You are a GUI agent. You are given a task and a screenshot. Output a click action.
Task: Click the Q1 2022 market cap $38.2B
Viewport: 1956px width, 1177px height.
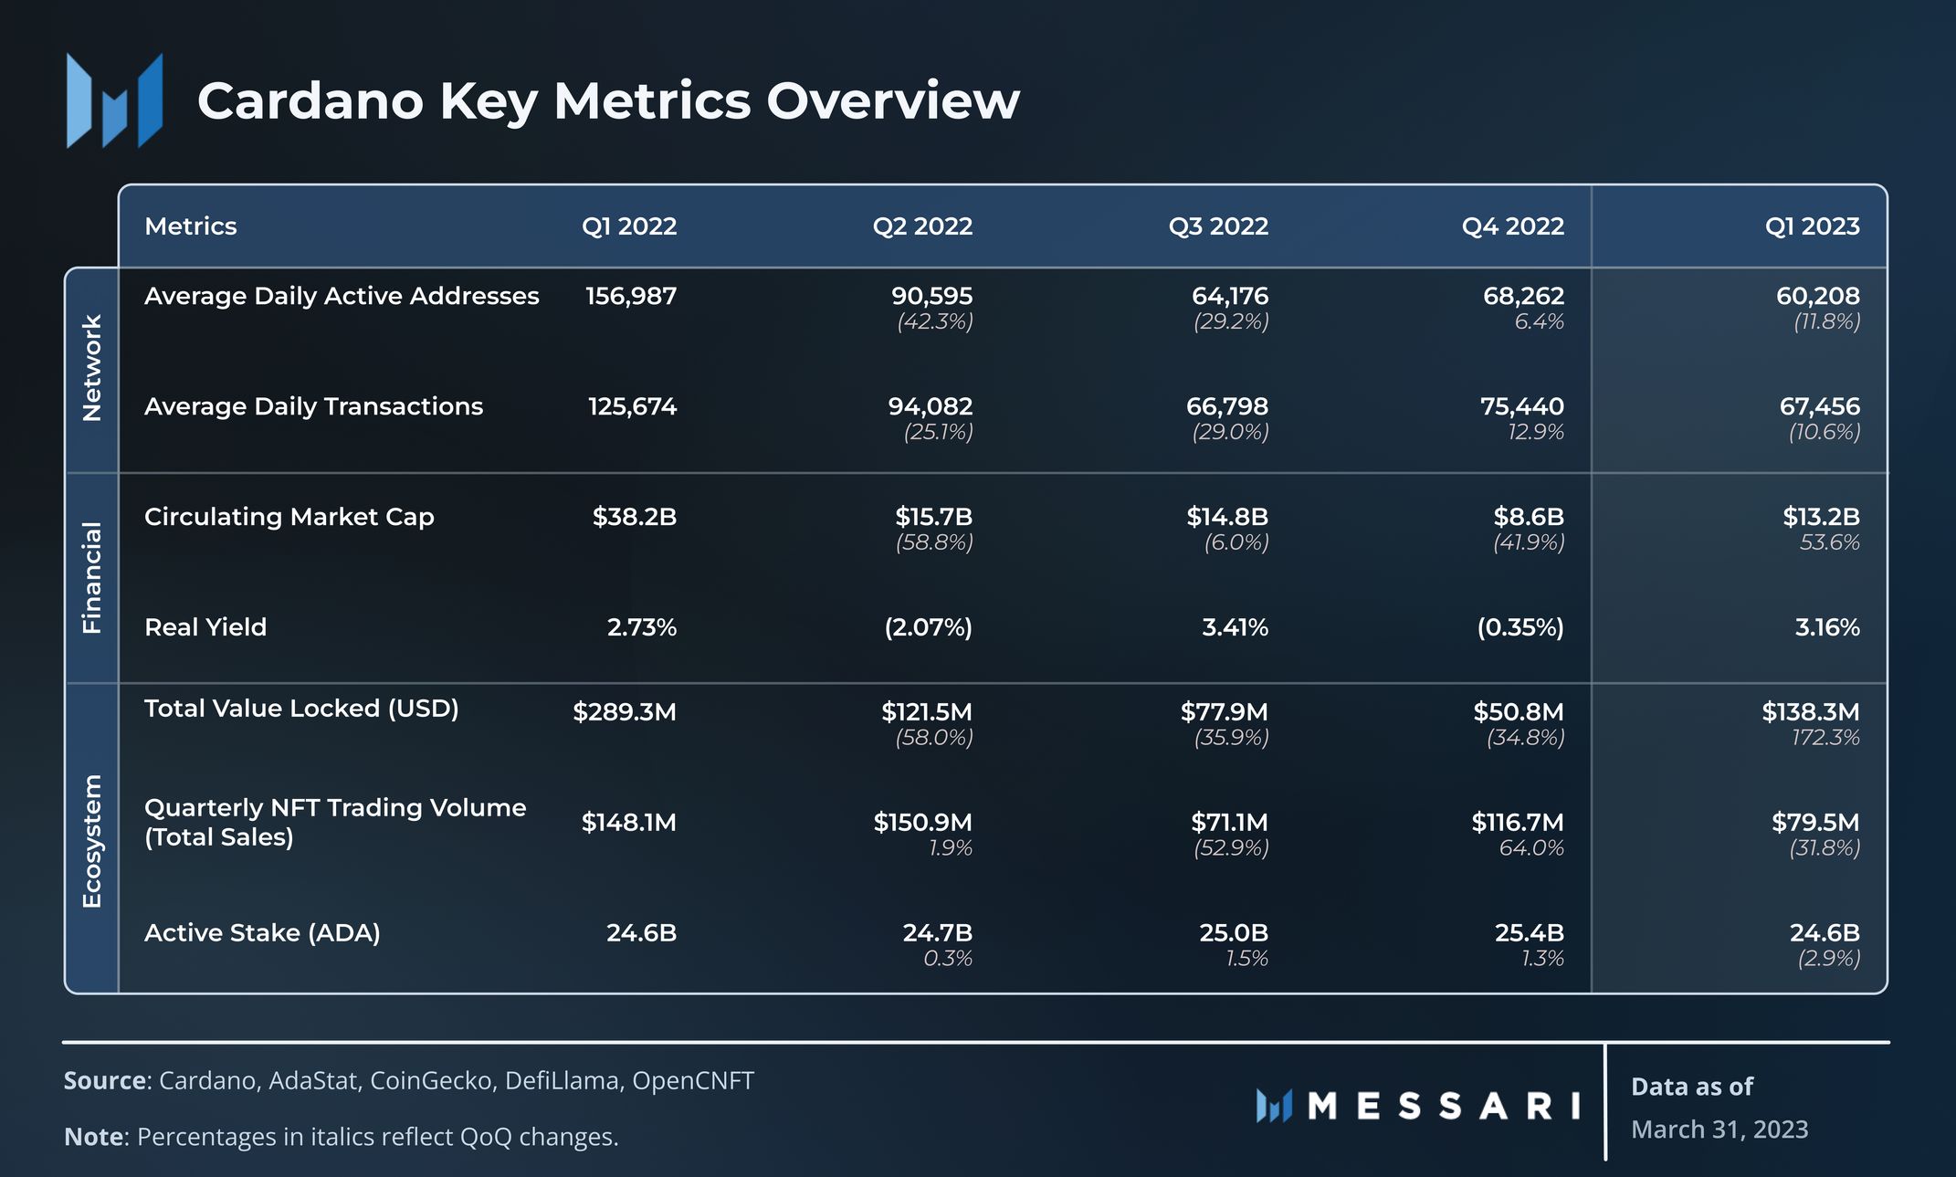[x=634, y=517]
